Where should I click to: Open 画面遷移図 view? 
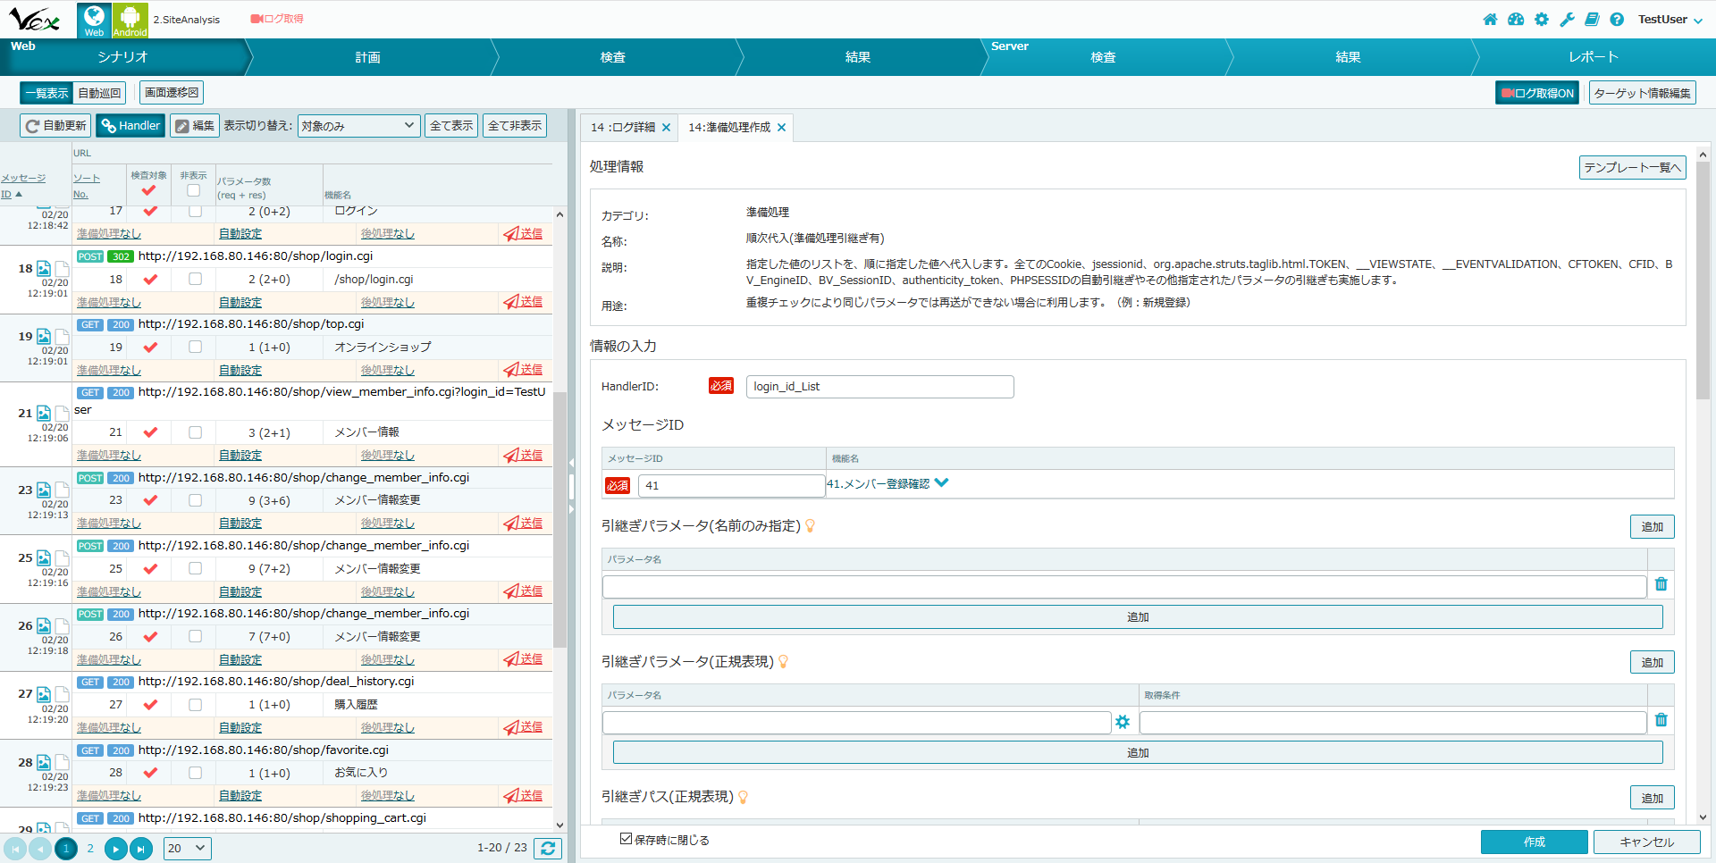point(172,93)
